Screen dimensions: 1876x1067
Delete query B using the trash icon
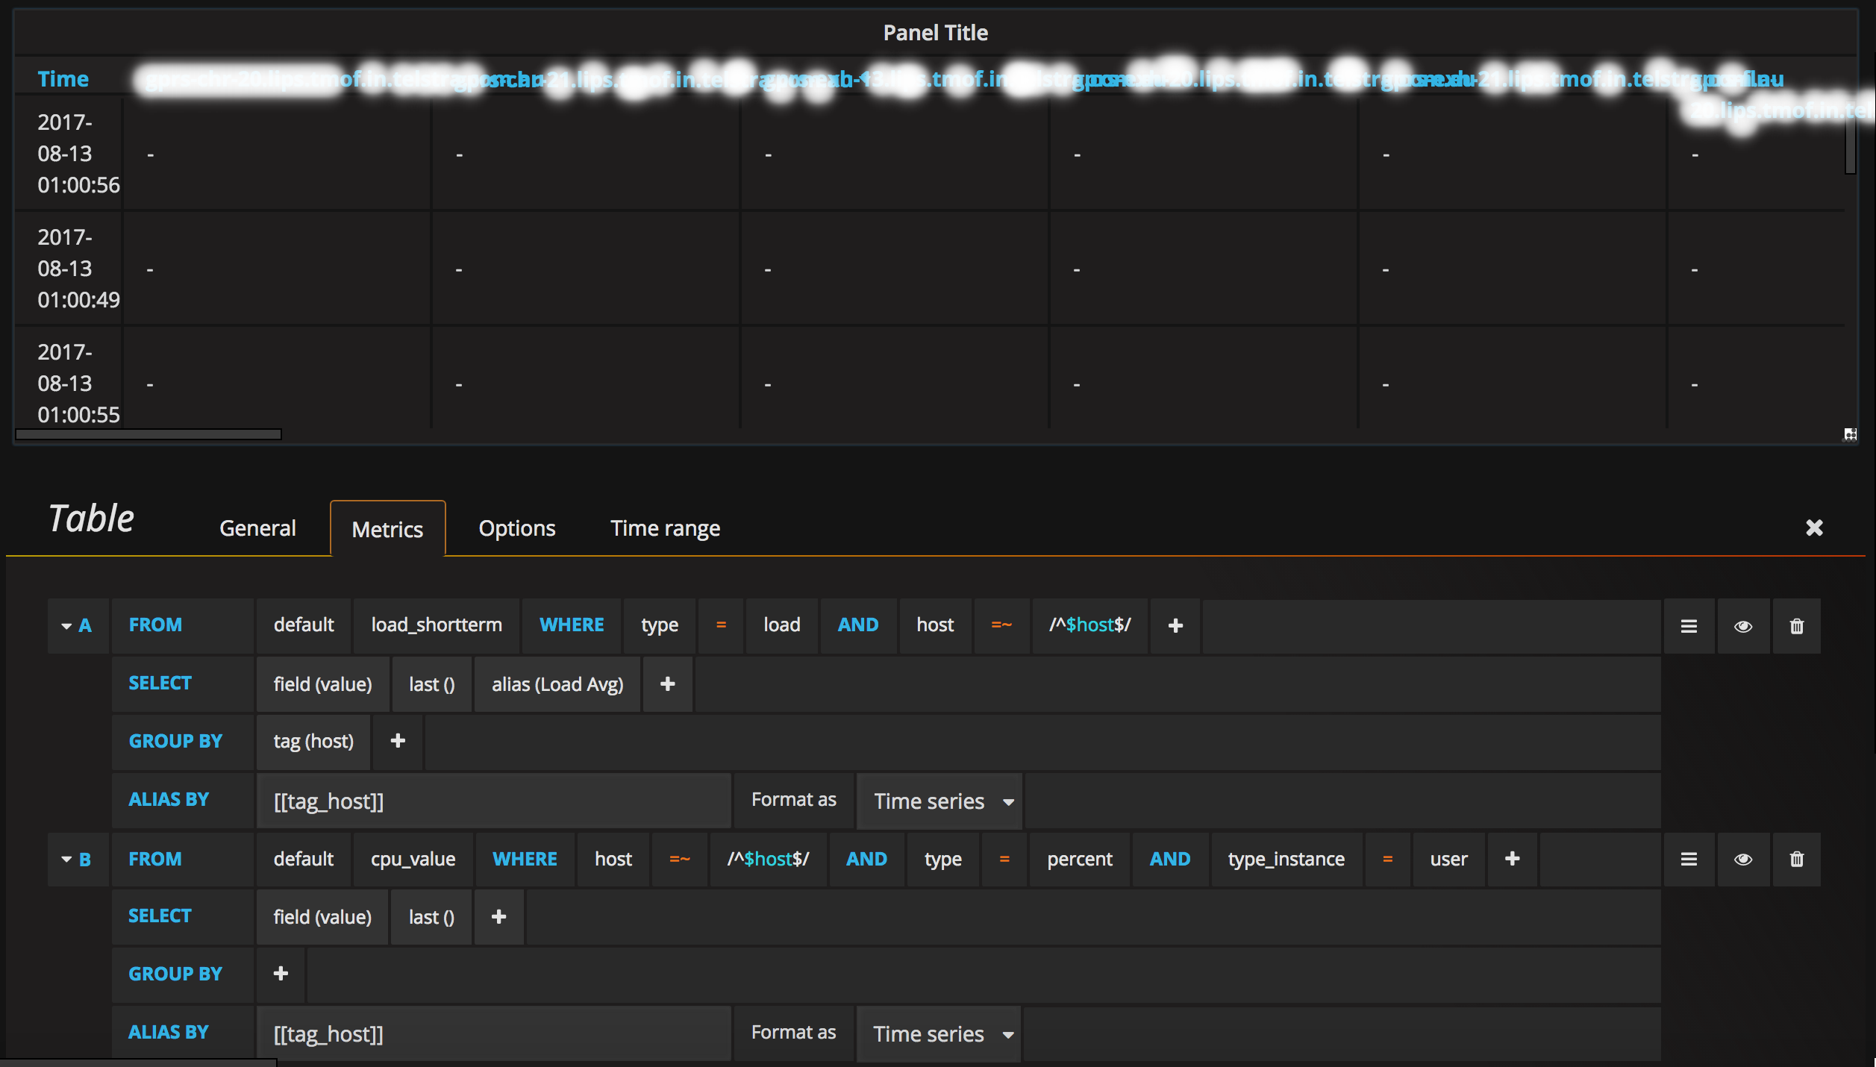click(x=1796, y=859)
